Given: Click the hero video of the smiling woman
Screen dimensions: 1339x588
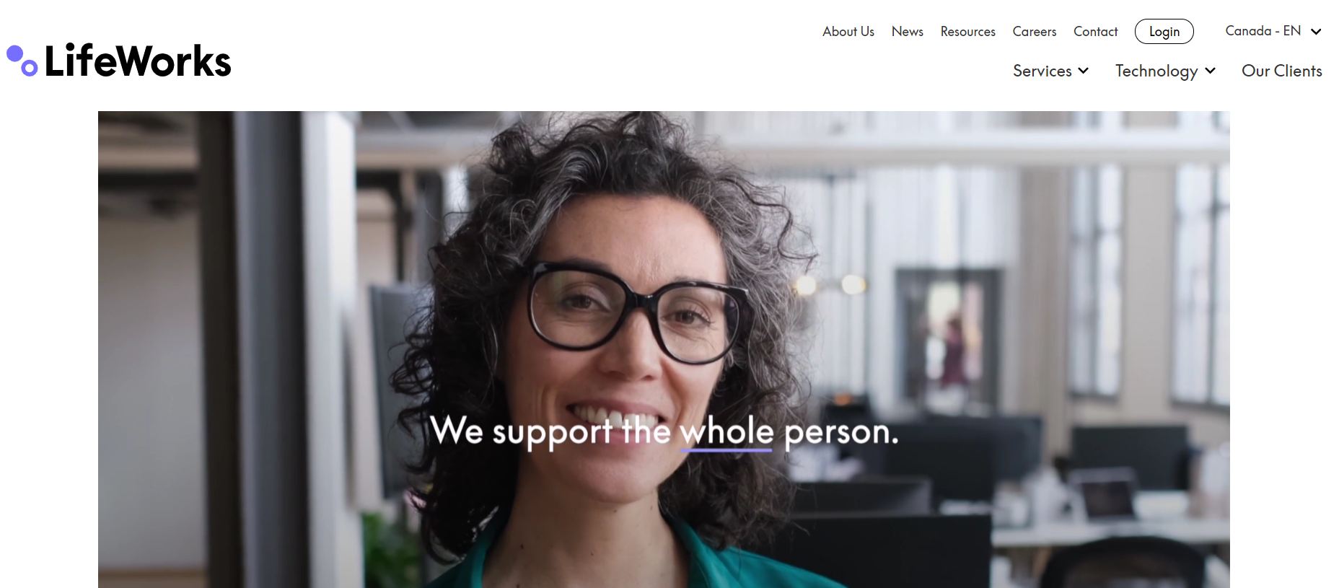Looking at the screenshot, I should point(664,349).
